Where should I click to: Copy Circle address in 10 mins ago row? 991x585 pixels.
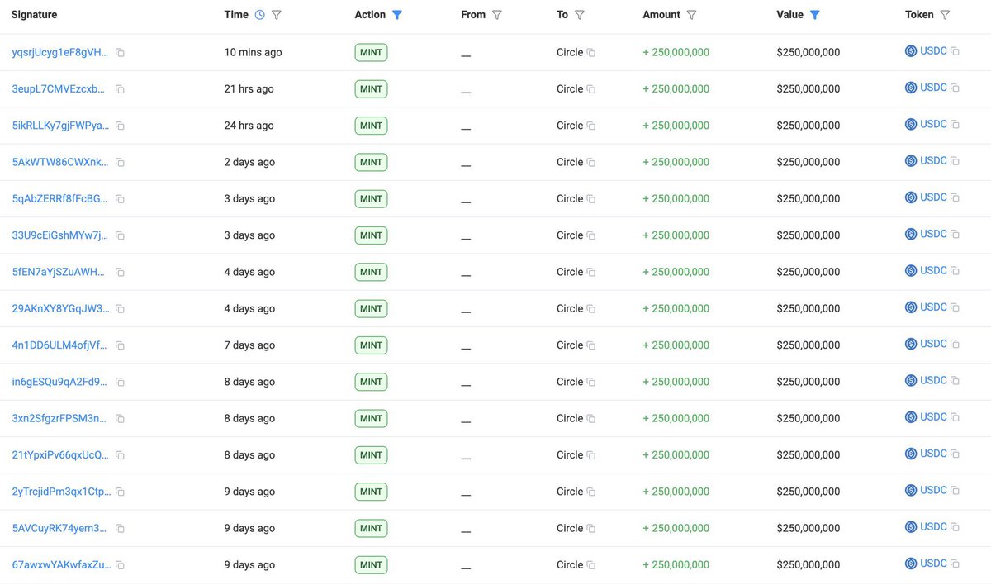coord(591,53)
